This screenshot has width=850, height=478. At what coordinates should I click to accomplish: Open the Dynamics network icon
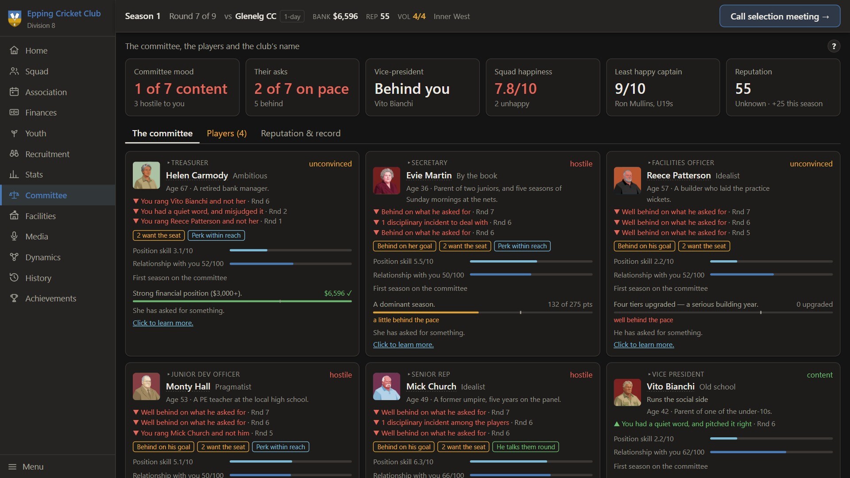point(14,257)
